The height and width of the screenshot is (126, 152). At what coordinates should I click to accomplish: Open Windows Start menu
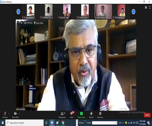3,123
